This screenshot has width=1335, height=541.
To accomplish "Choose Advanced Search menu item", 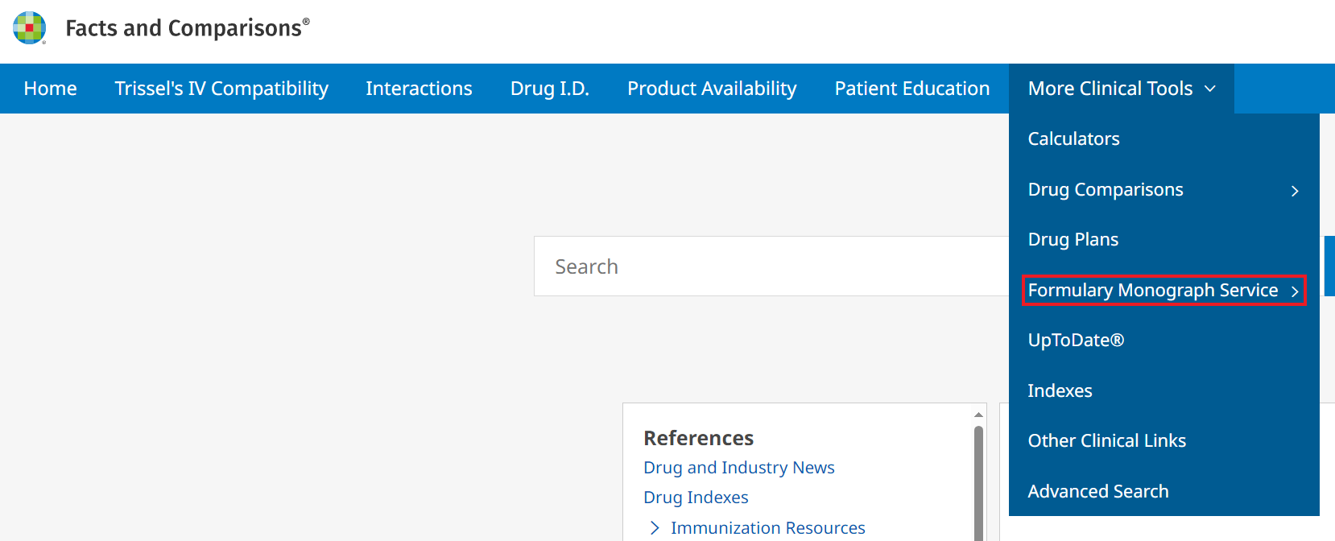I will click(1097, 492).
